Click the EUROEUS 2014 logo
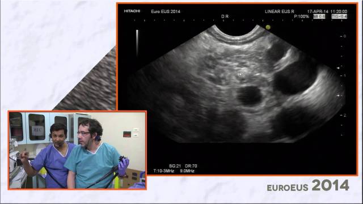Screen dimensions: 363x204 pos(308,185)
